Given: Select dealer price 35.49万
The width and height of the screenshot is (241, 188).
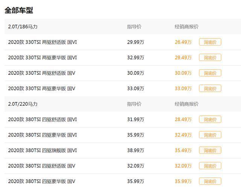Looking at the screenshot, I should [x=183, y=150].
